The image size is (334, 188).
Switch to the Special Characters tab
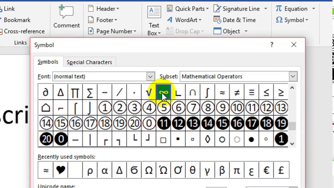click(89, 62)
